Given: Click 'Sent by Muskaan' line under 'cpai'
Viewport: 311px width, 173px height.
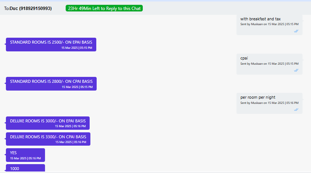Looking at the screenshot, I should [x=269, y=64].
